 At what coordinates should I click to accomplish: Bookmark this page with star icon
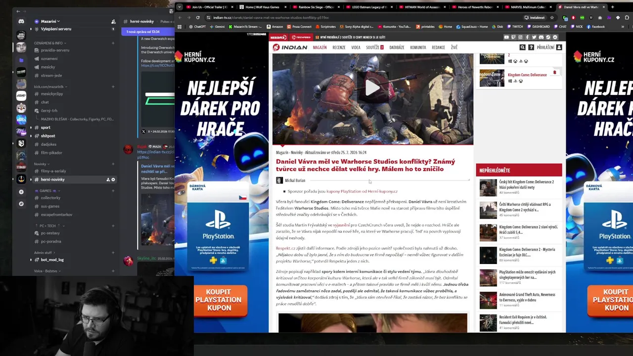[552, 18]
